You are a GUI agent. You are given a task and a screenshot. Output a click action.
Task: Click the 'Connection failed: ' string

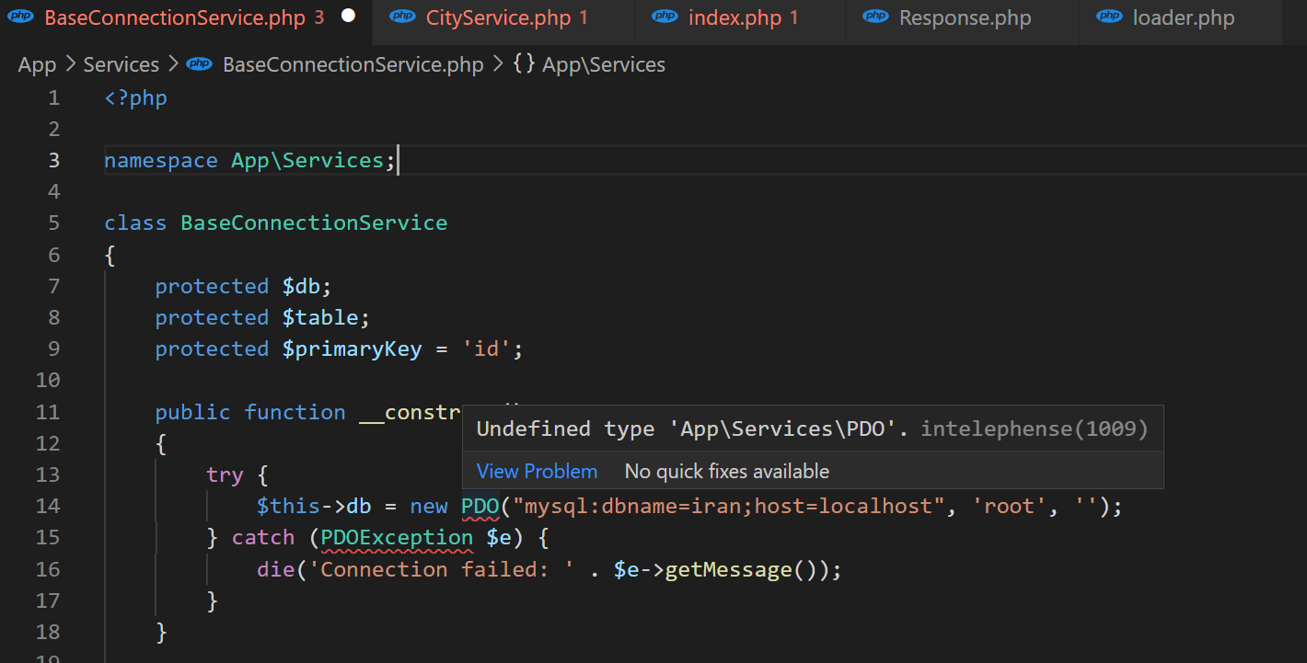(442, 570)
